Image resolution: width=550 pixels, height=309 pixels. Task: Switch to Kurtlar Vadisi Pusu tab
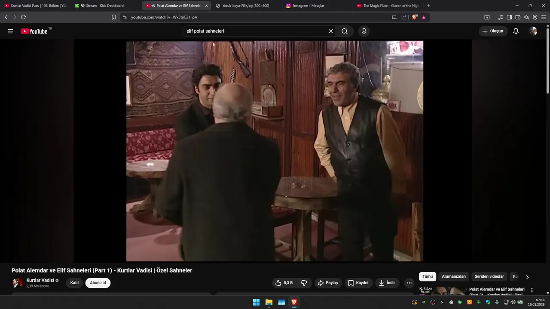35,6
